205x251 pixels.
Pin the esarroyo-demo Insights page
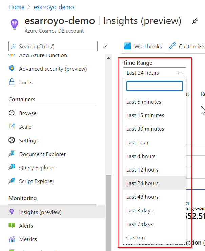195,21
